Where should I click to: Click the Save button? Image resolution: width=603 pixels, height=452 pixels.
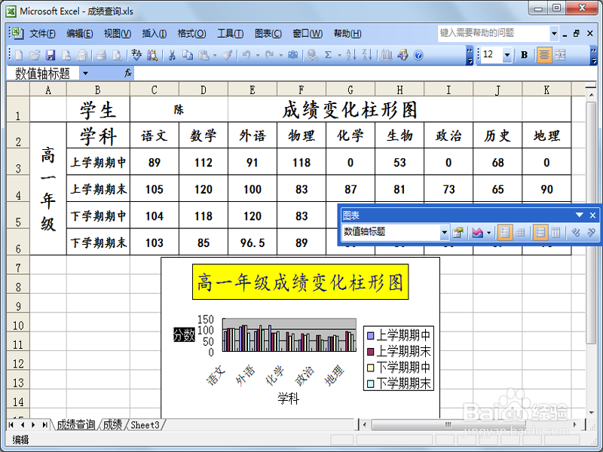pyautogui.click(x=49, y=54)
